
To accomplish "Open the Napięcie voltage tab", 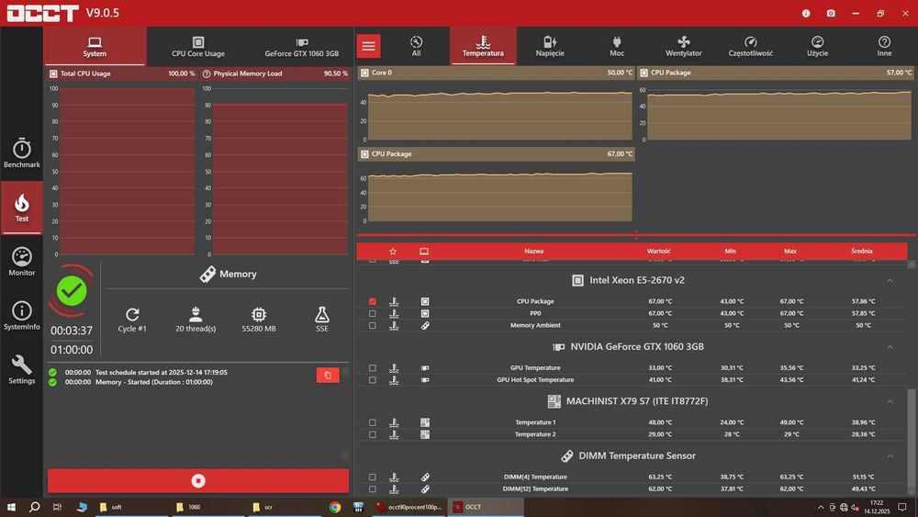I will pyautogui.click(x=550, y=46).
